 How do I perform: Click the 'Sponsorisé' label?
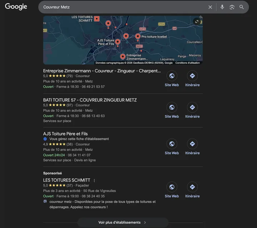click(x=52, y=173)
